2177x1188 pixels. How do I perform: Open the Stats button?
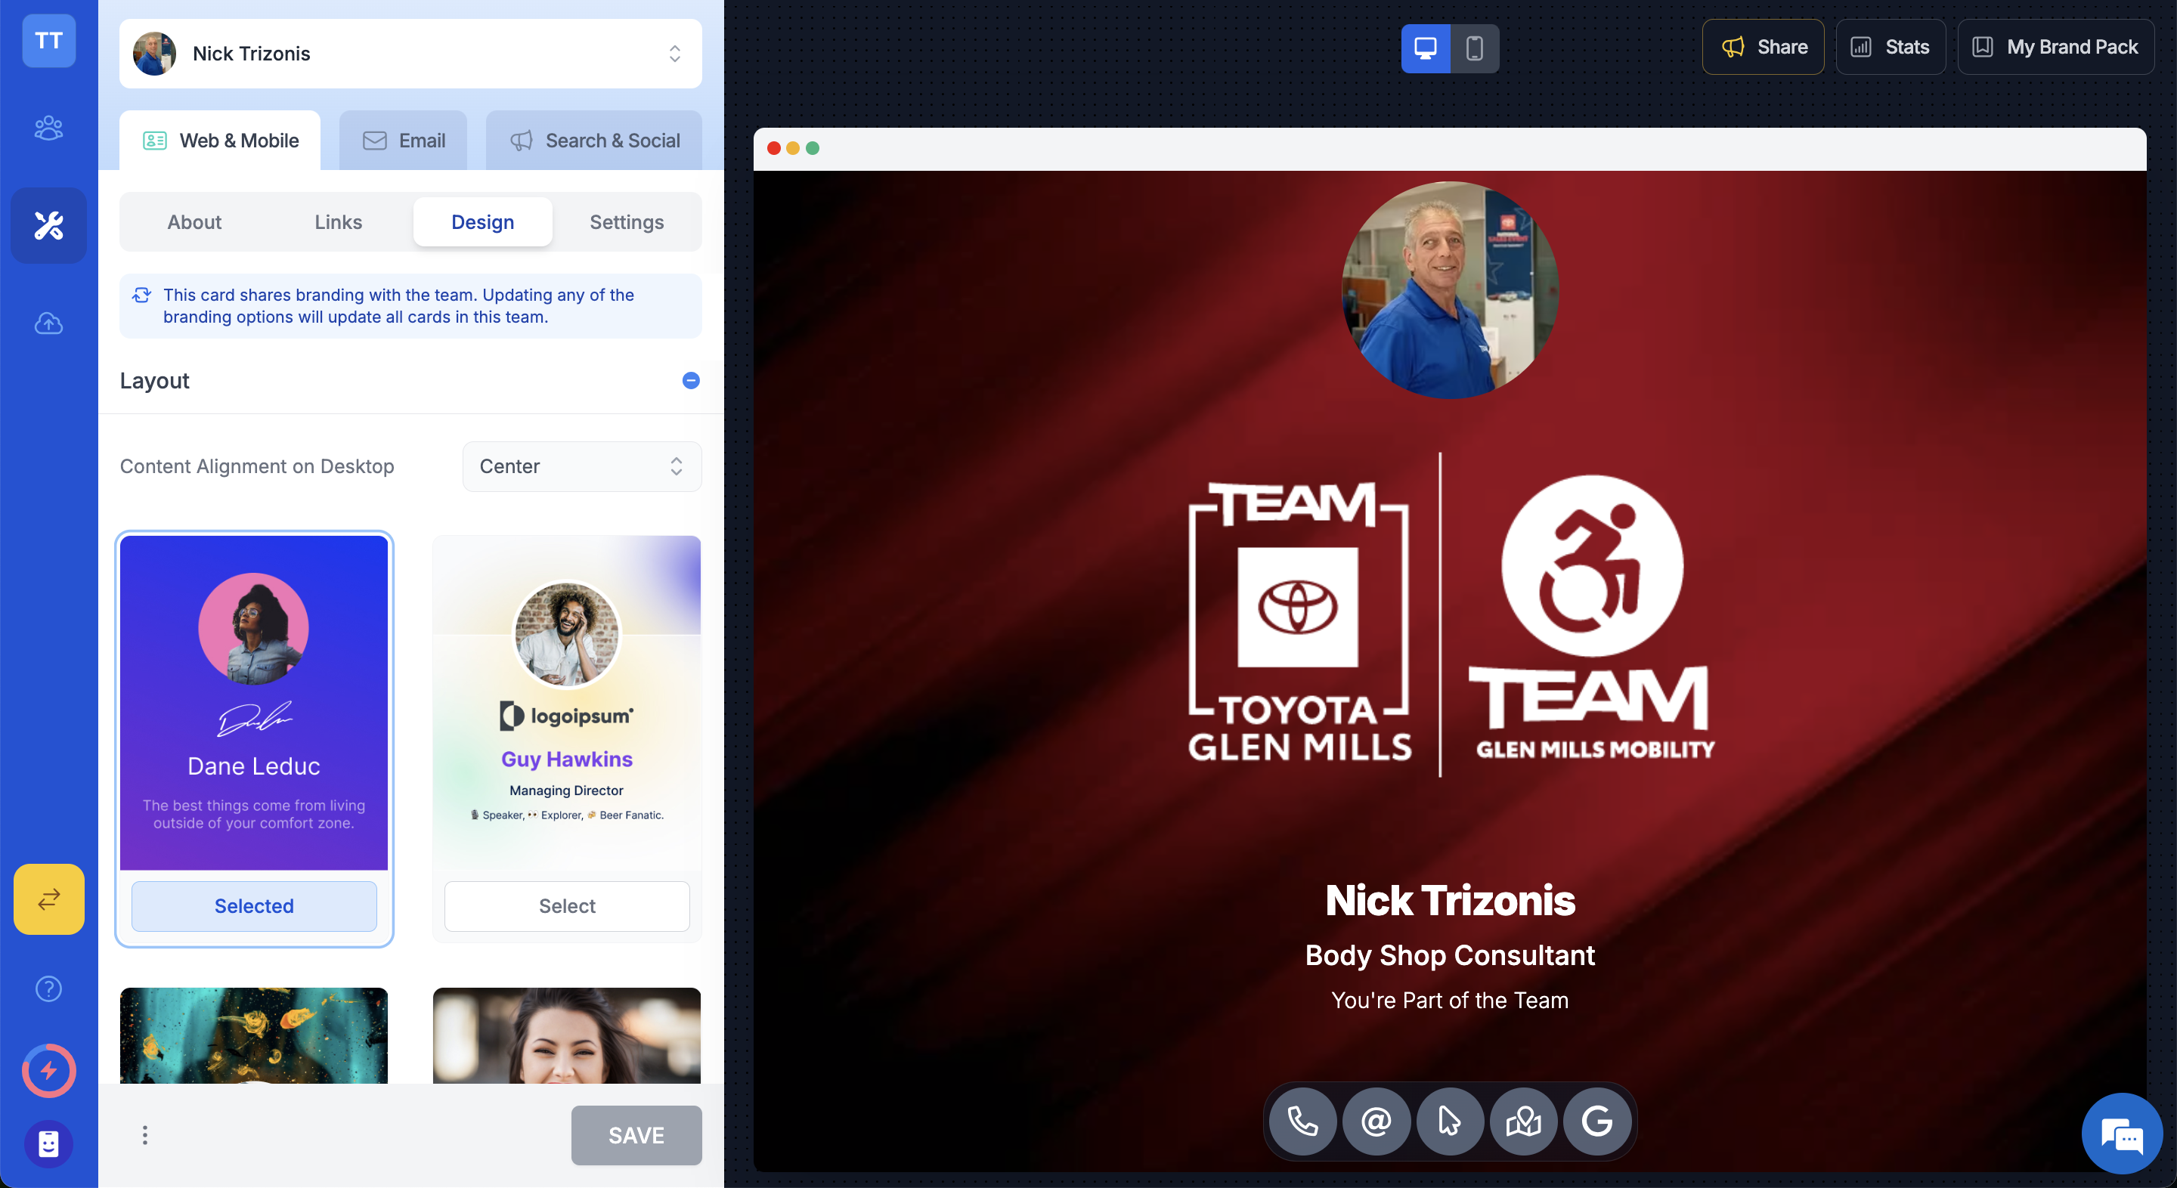click(1890, 48)
